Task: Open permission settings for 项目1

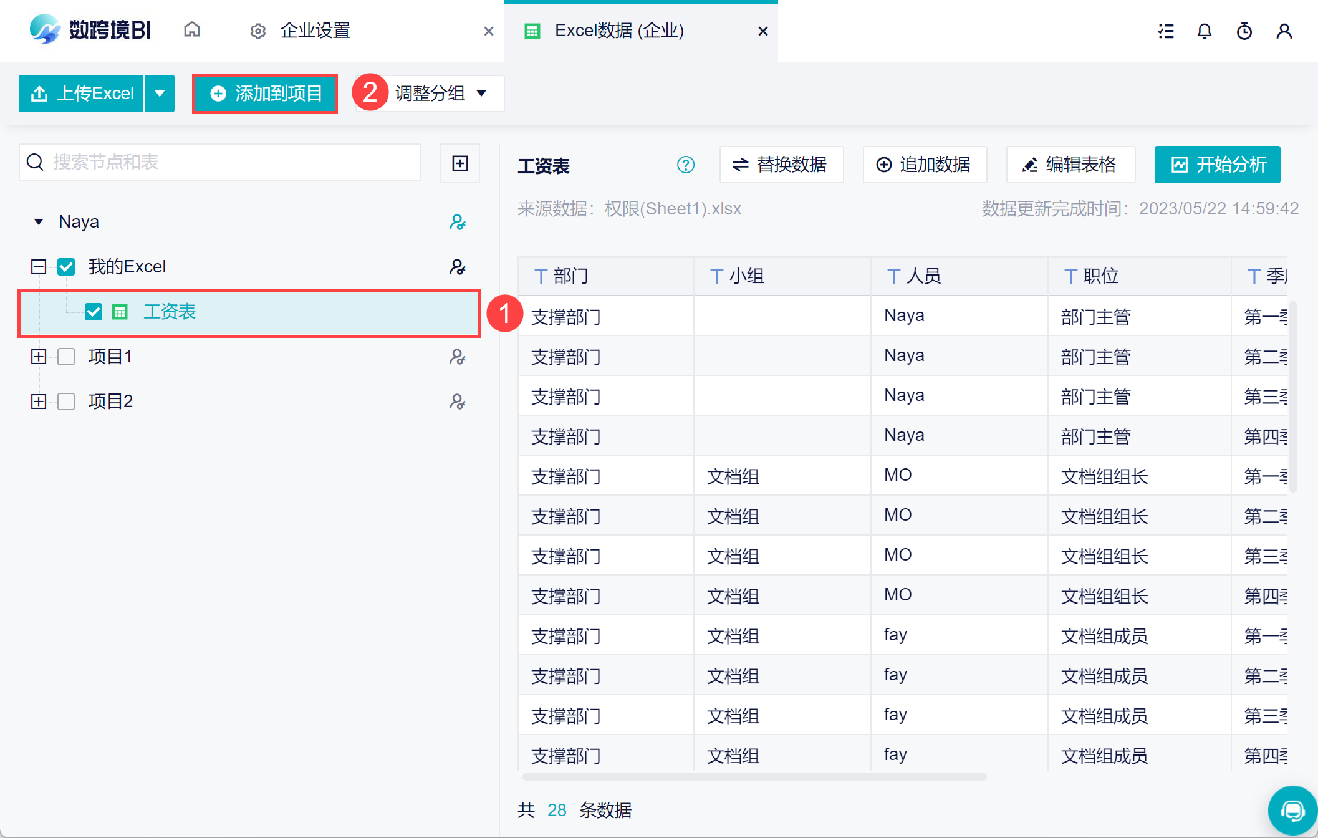Action: (457, 357)
